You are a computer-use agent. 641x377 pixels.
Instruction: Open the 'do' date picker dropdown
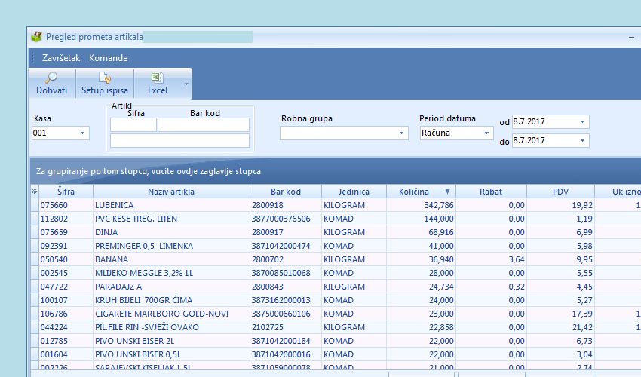coord(582,140)
